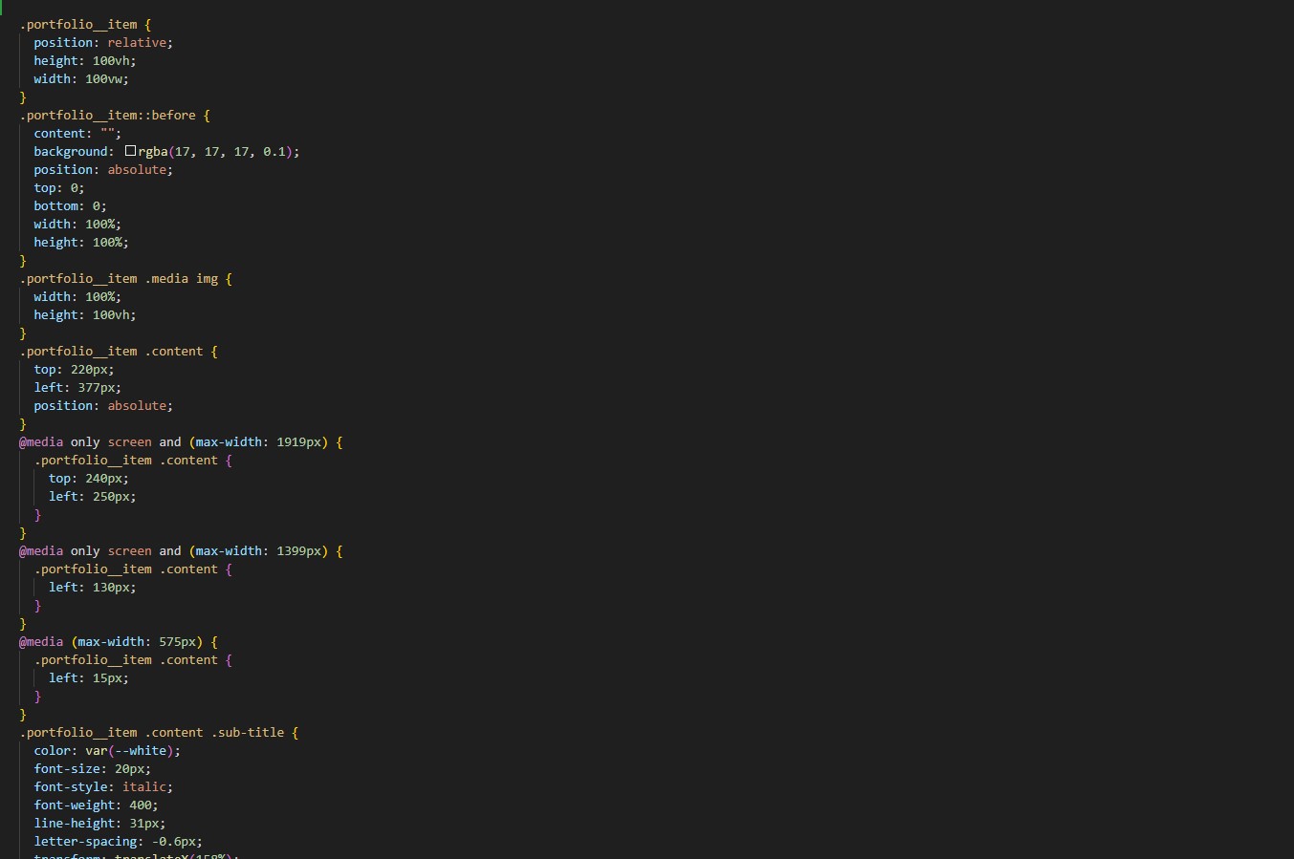Place cursor on the italic font-style value
This screenshot has width=1294, height=859.
click(x=146, y=787)
